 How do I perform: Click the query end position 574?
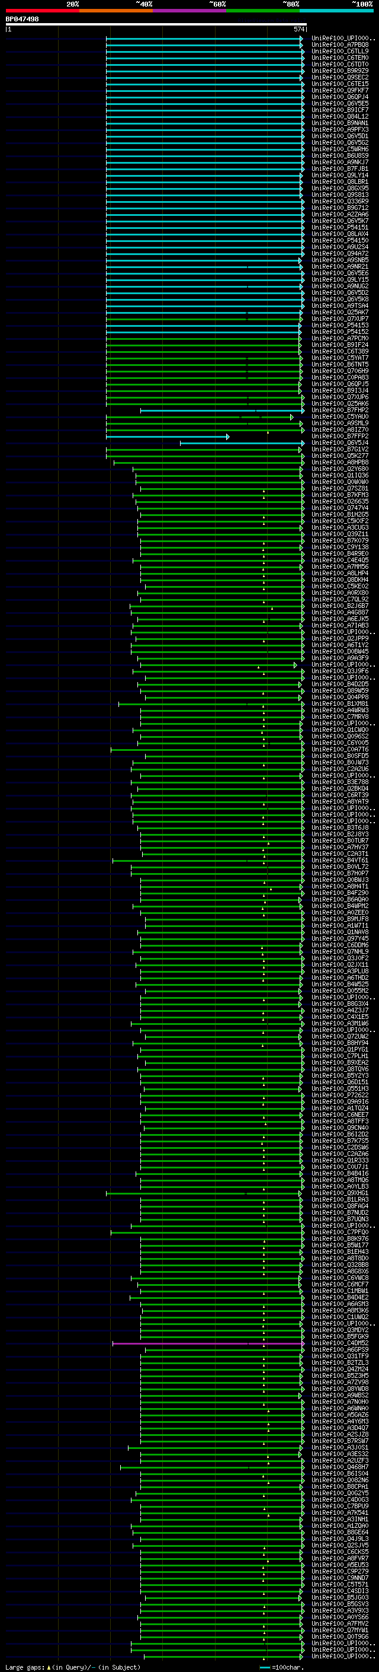pyautogui.click(x=298, y=29)
